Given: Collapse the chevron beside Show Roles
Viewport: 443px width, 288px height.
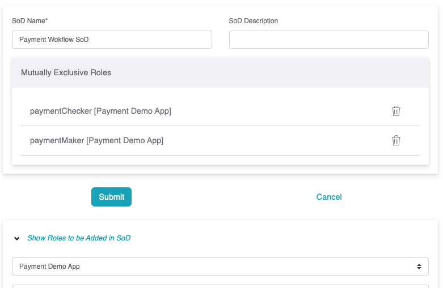Looking at the screenshot, I should (17, 238).
